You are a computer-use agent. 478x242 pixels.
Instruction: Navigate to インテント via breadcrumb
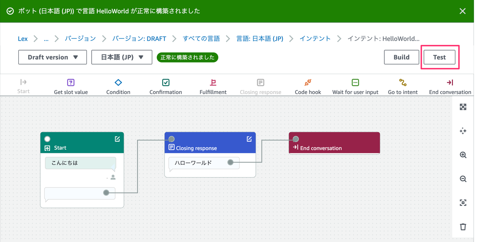(315, 39)
